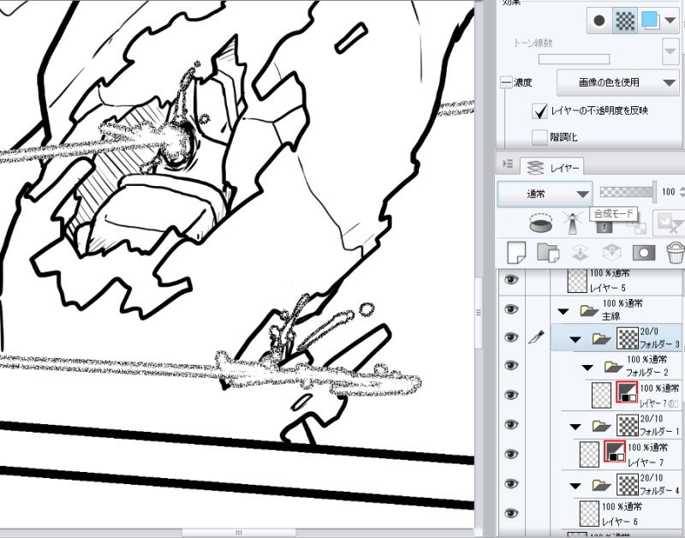Click the レイヤー 6 layer thumbnail
Screen dimensions: 685x538
(x=589, y=513)
